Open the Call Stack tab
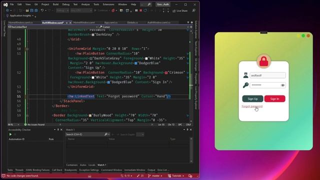Image resolution: width=320 pixels, height=180 pixels. [x=57, y=170]
